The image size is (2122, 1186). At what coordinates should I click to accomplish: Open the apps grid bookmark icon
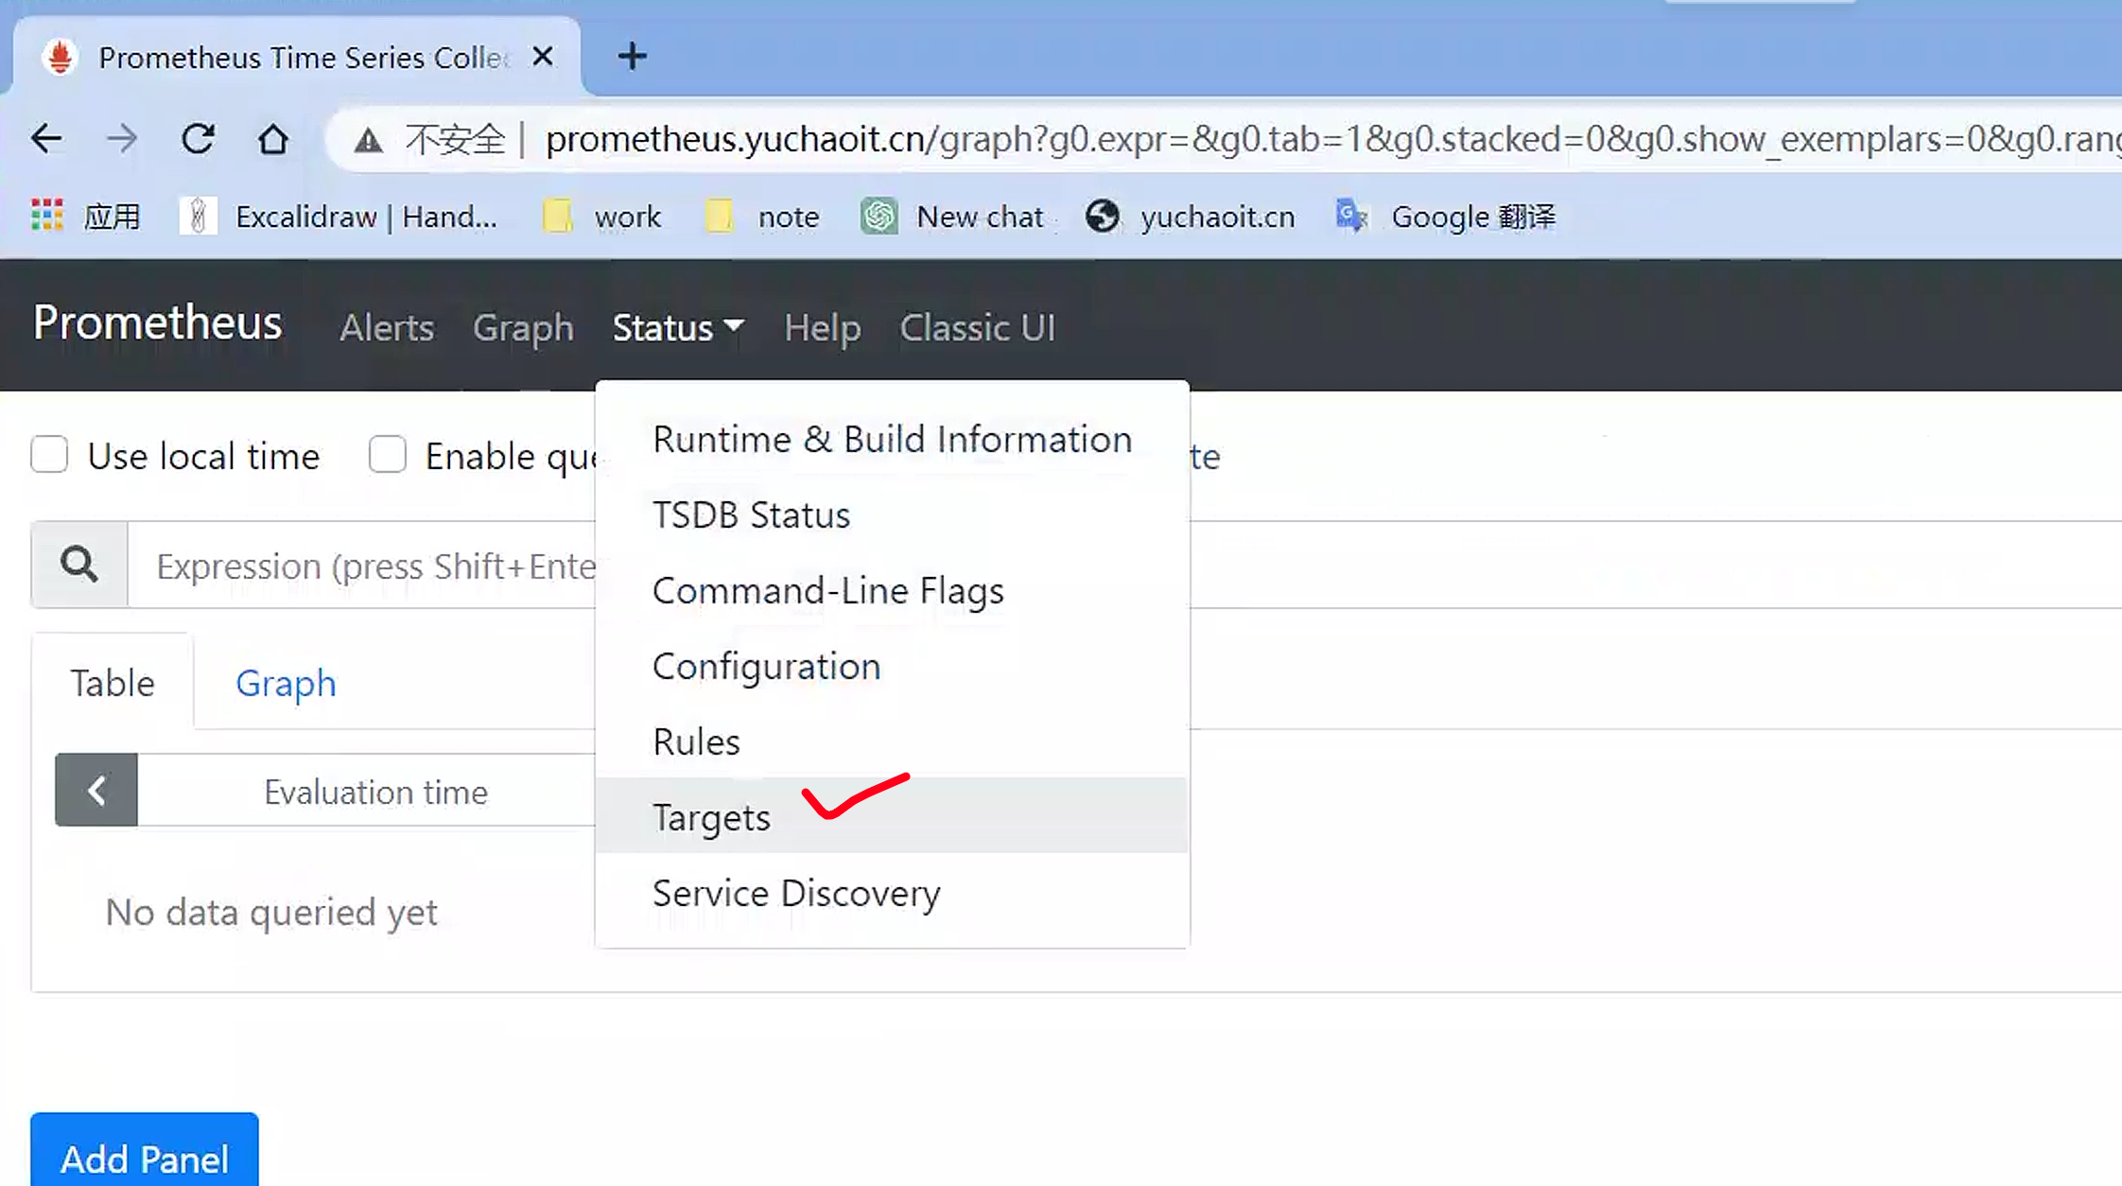pos(47,216)
